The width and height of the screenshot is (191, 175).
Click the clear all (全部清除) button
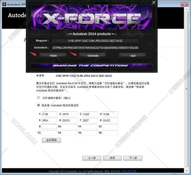51,140
